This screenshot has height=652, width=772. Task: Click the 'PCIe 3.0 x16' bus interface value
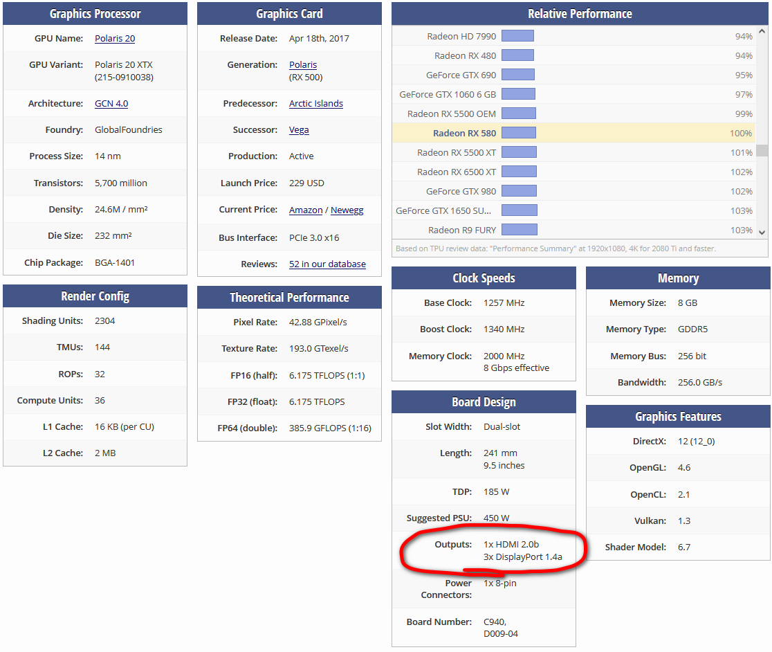[x=314, y=238]
